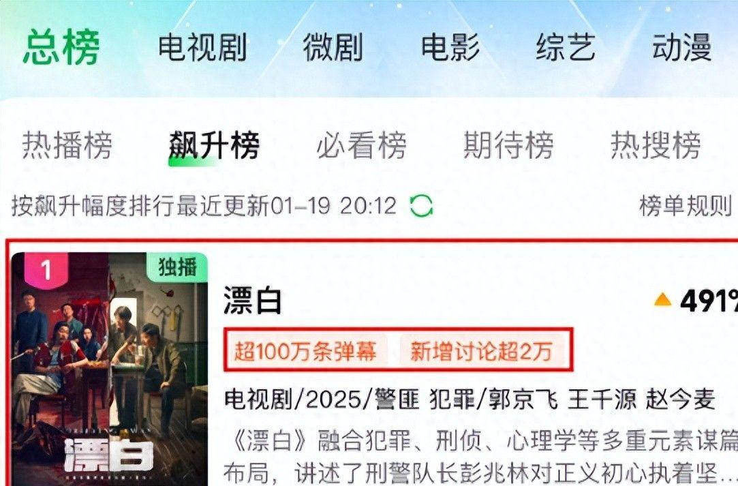The image size is (738, 486).
Task: Click the 漂白 title text
Action: click(x=253, y=300)
